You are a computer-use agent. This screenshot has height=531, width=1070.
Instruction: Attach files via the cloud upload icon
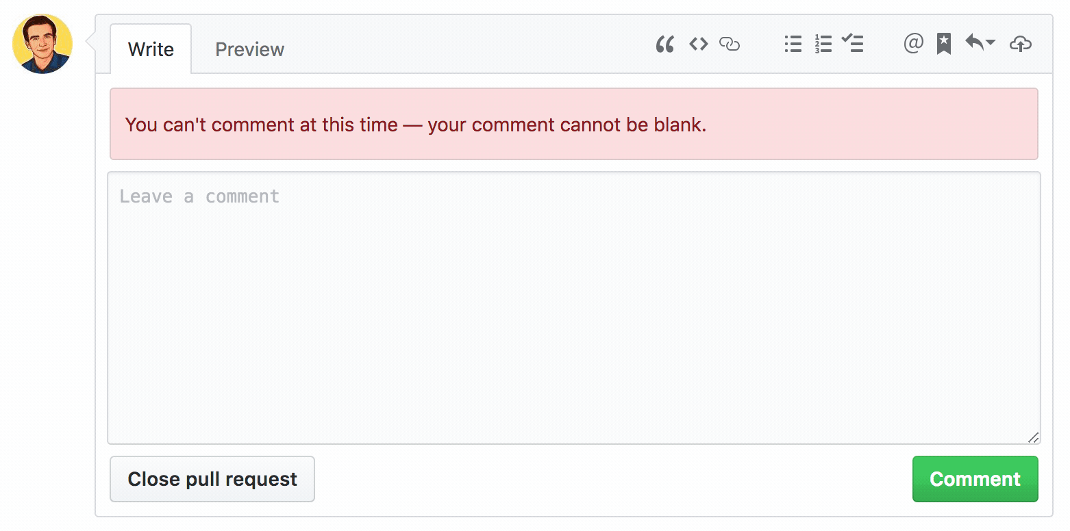click(x=1021, y=44)
